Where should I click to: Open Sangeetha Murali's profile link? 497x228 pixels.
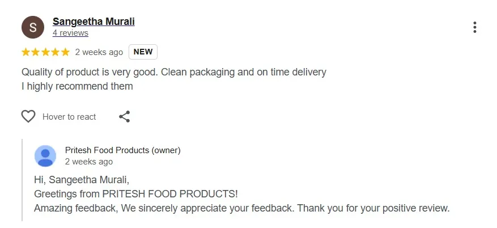point(94,22)
